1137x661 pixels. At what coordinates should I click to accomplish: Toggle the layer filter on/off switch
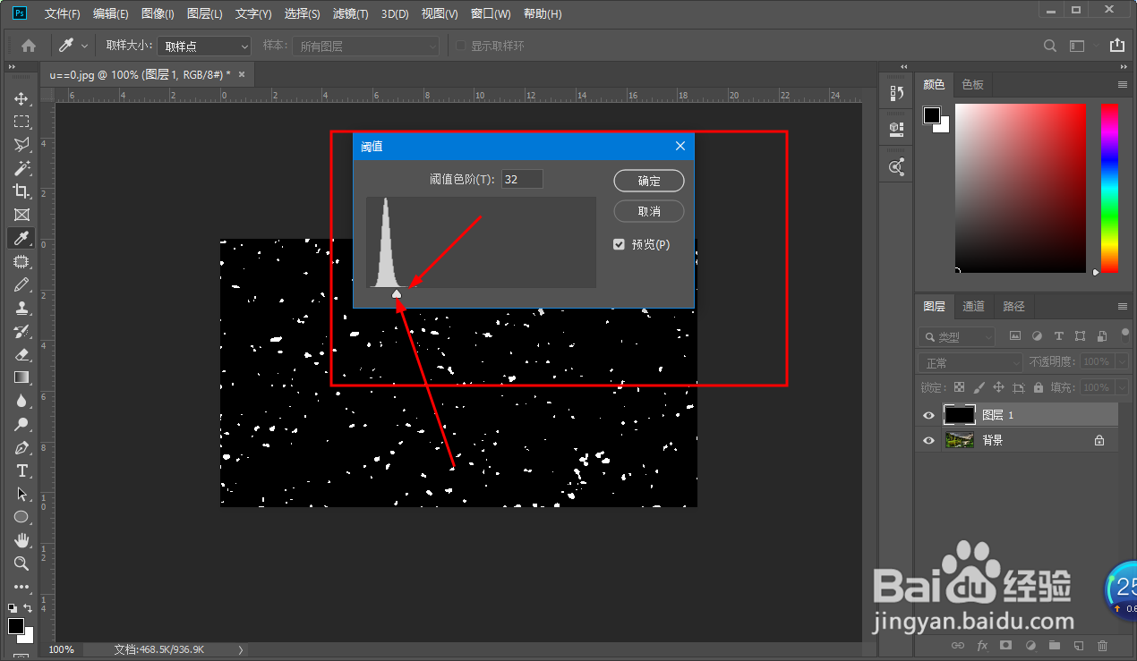coord(1125,335)
